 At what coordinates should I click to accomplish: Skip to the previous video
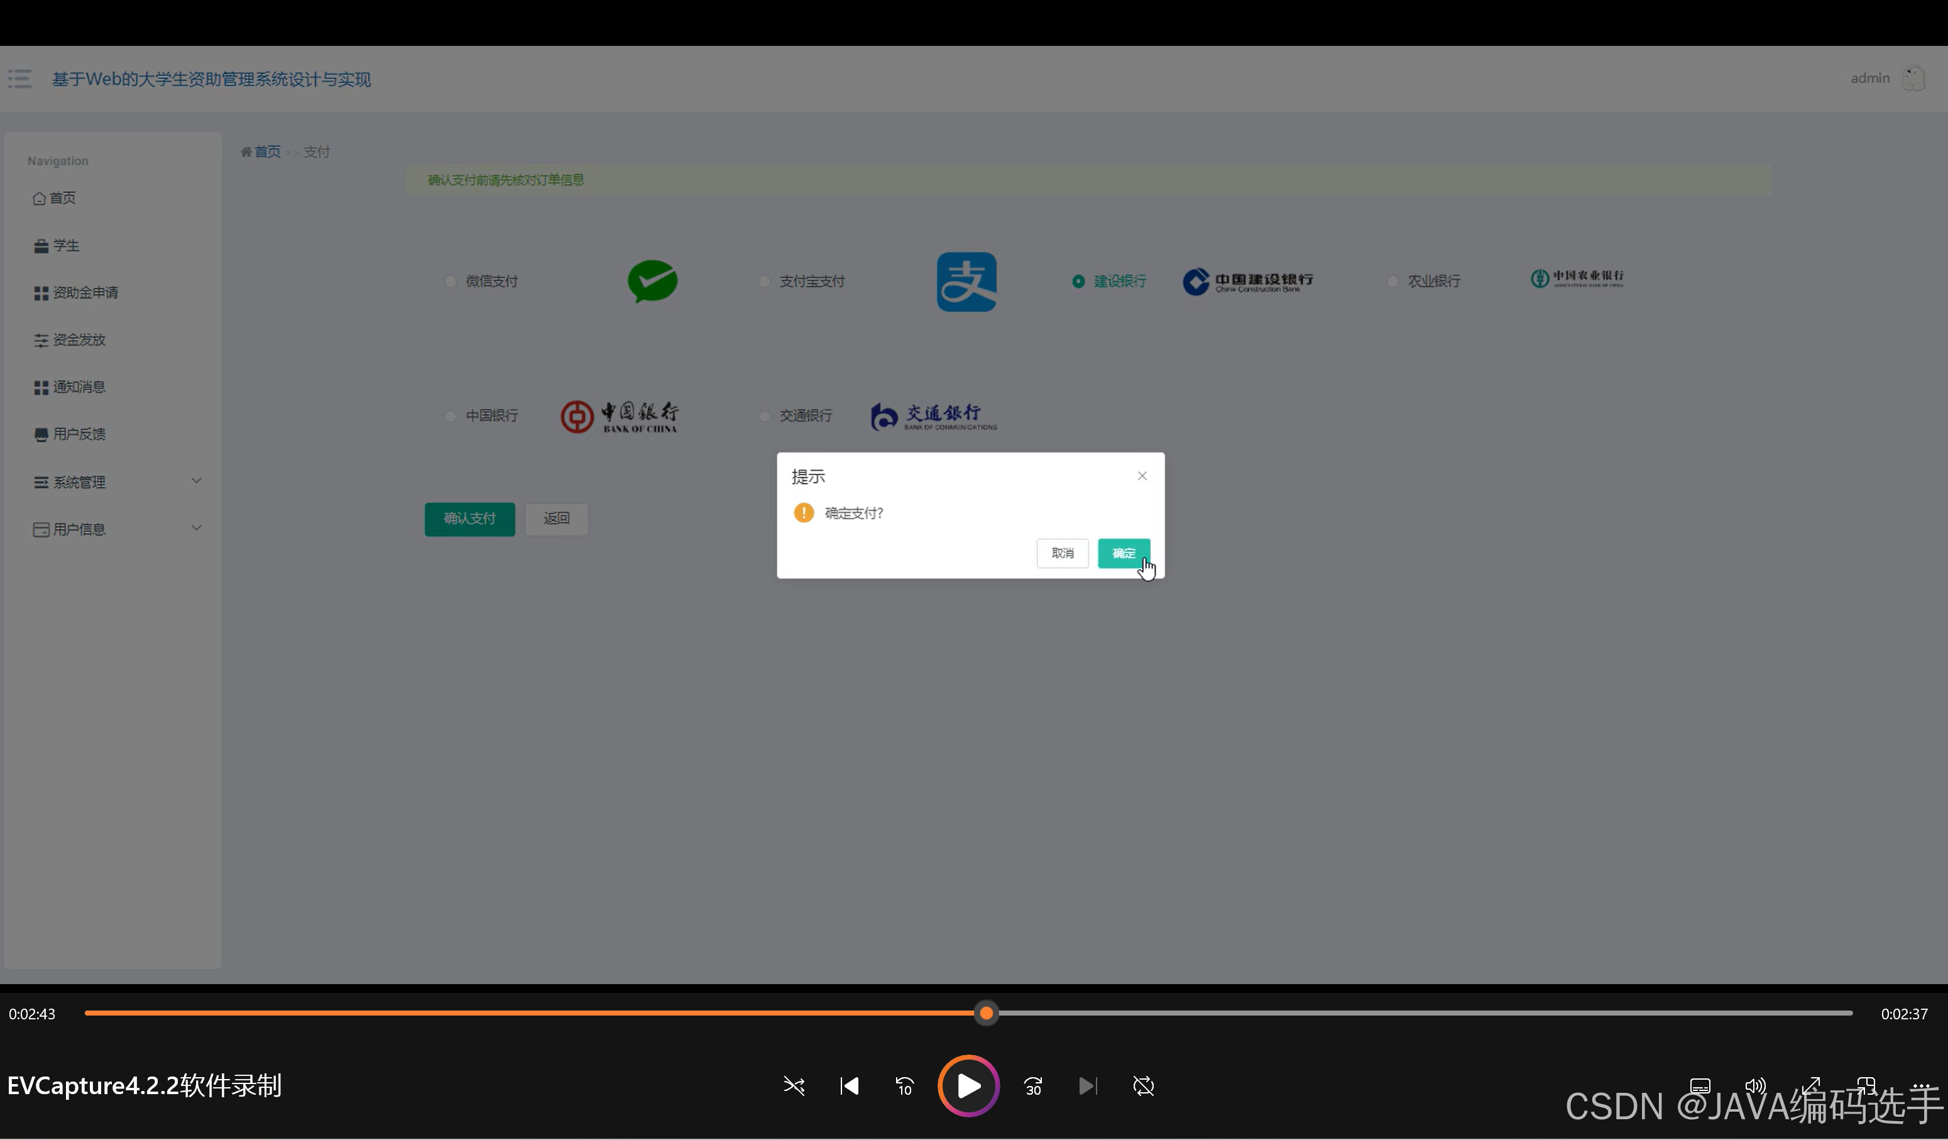click(x=849, y=1086)
